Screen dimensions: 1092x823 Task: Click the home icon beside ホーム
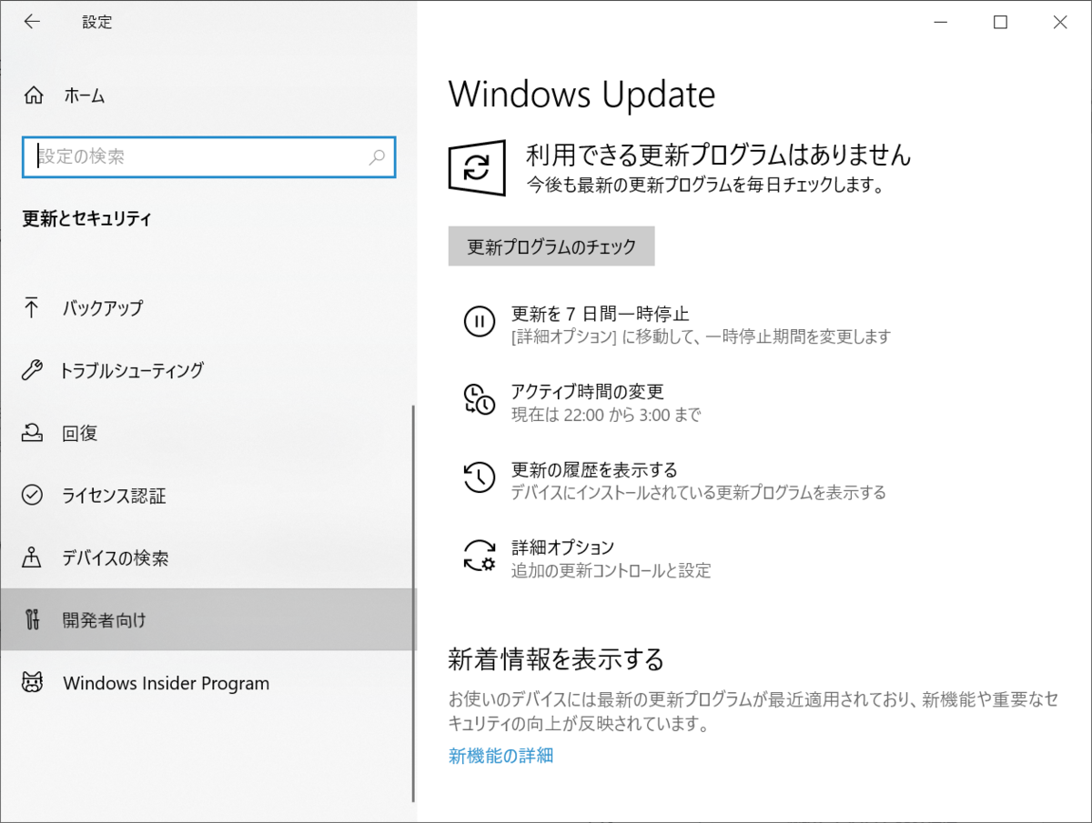pyautogui.click(x=33, y=95)
